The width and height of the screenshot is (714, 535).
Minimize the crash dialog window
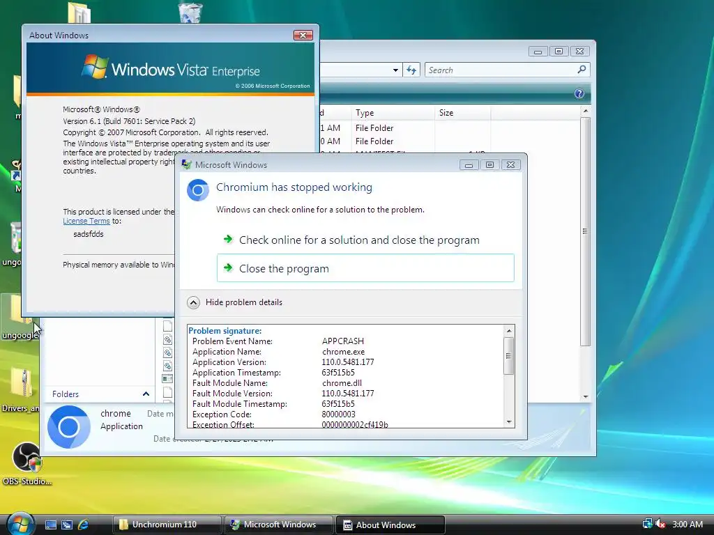click(469, 165)
